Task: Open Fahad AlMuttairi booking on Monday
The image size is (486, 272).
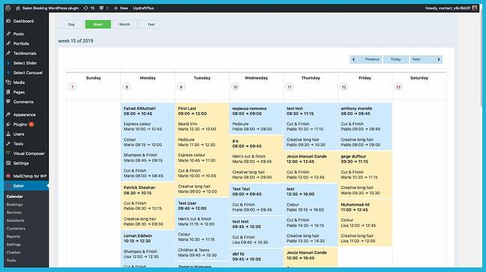Action: pyautogui.click(x=148, y=142)
